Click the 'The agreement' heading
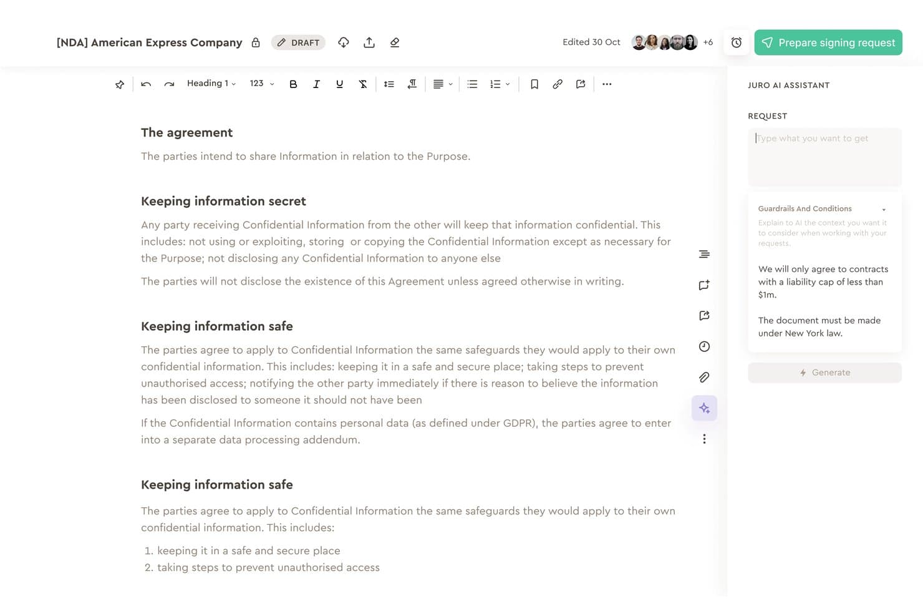Viewport: 923px width, 616px height. pos(186,132)
